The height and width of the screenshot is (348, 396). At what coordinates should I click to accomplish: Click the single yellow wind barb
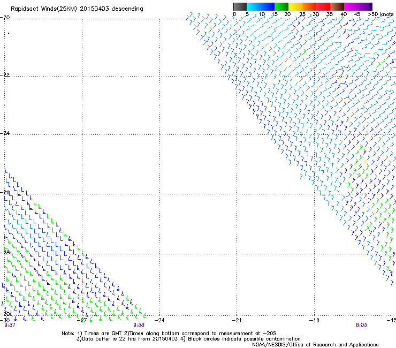(364, 162)
